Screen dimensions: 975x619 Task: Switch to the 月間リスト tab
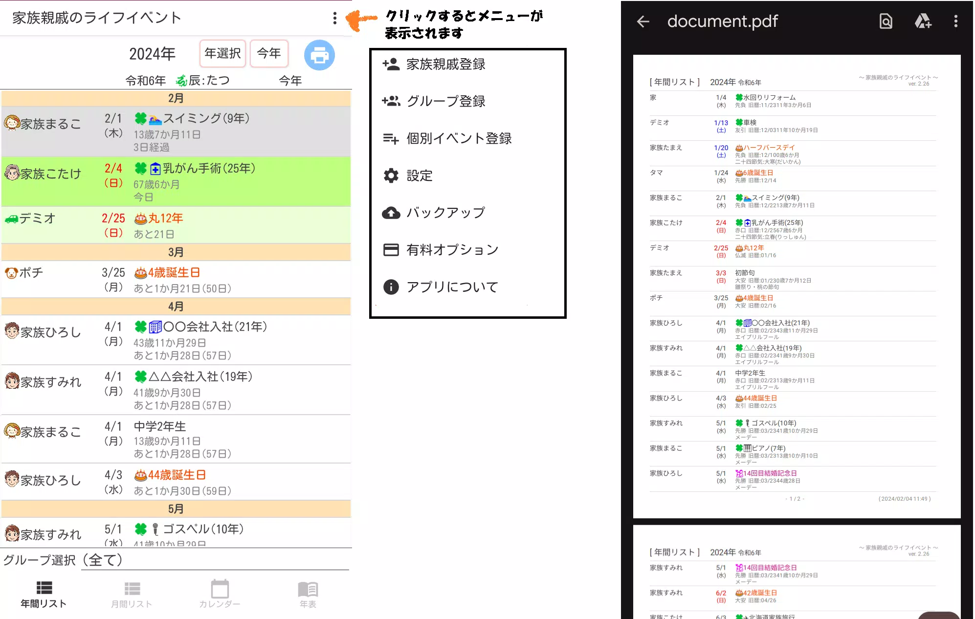(x=132, y=595)
